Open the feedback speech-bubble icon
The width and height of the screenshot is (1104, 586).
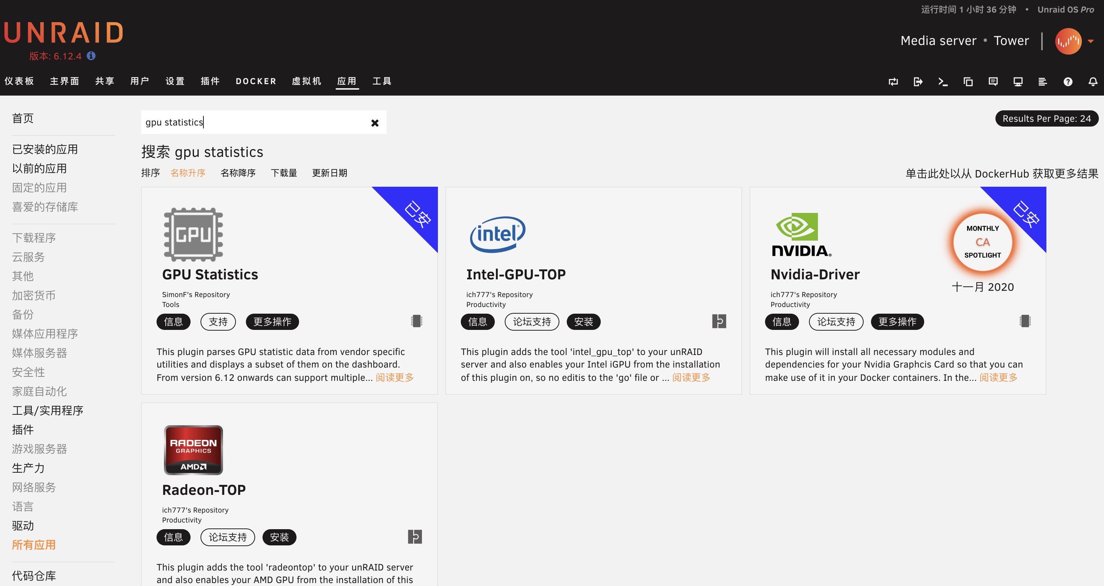click(x=992, y=82)
